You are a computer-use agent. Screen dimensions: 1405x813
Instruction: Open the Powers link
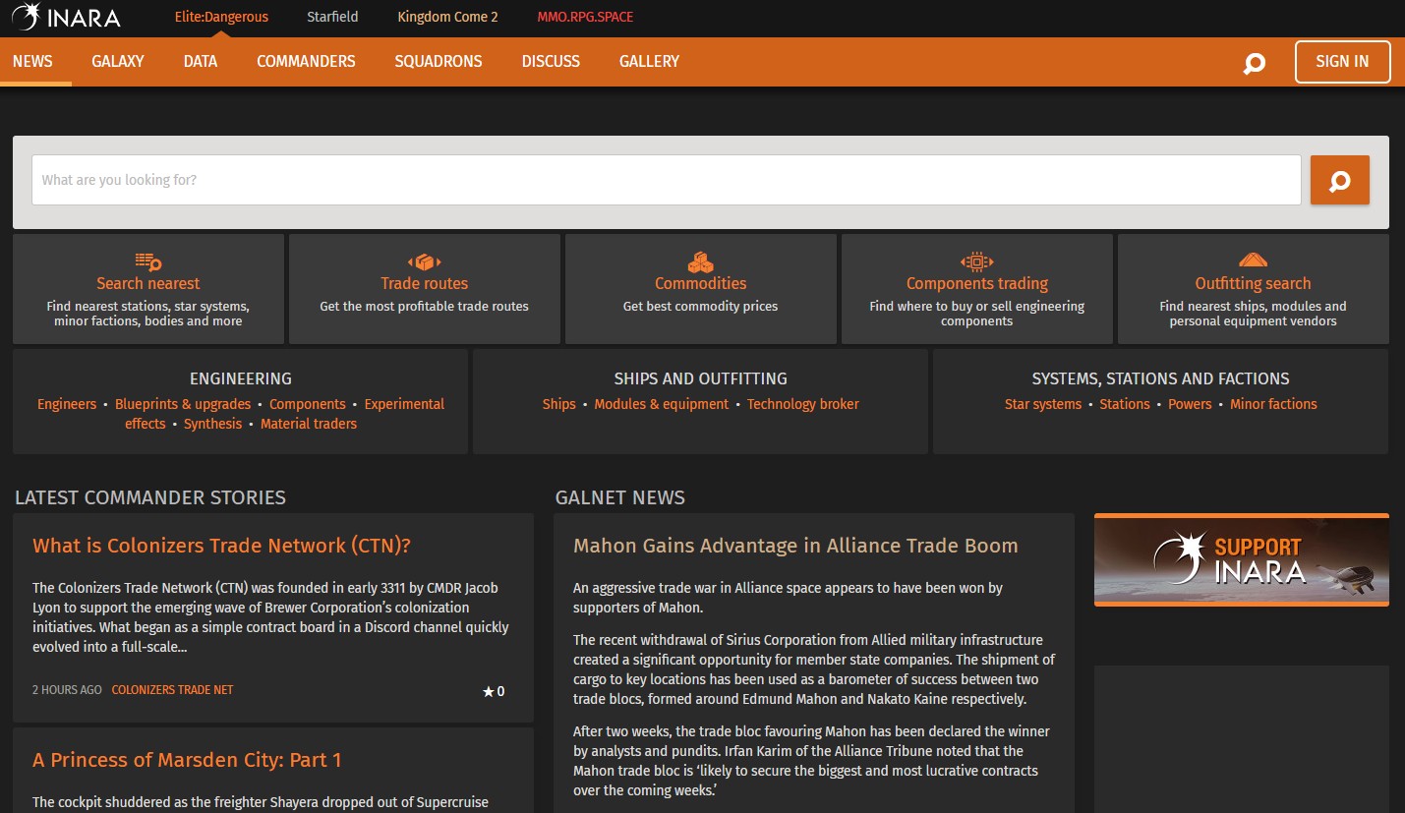click(x=1190, y=404)
